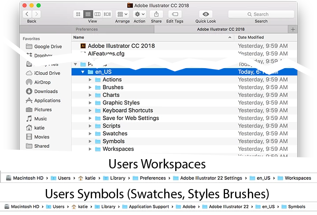Go back with the Back arrow button
Image resolution: width=317 pixels, height=215 pixels.
[27, 14]
